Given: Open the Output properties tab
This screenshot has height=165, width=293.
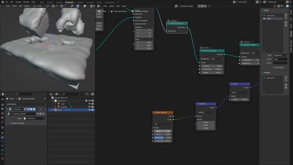Looking at the screenshot, I should click(2, 109).
